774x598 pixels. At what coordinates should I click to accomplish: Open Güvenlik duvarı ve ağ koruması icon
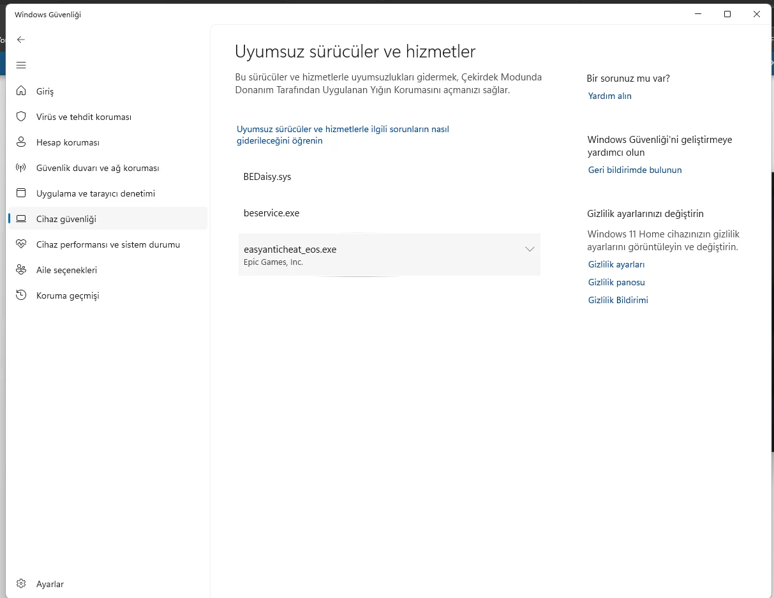(x=21, y=168)
